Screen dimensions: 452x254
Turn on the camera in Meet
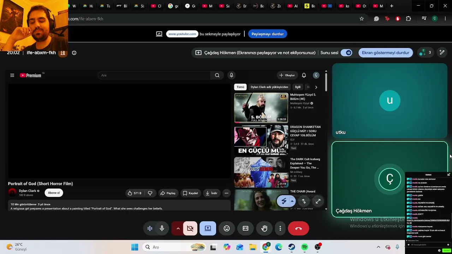[x=190, y=229]
